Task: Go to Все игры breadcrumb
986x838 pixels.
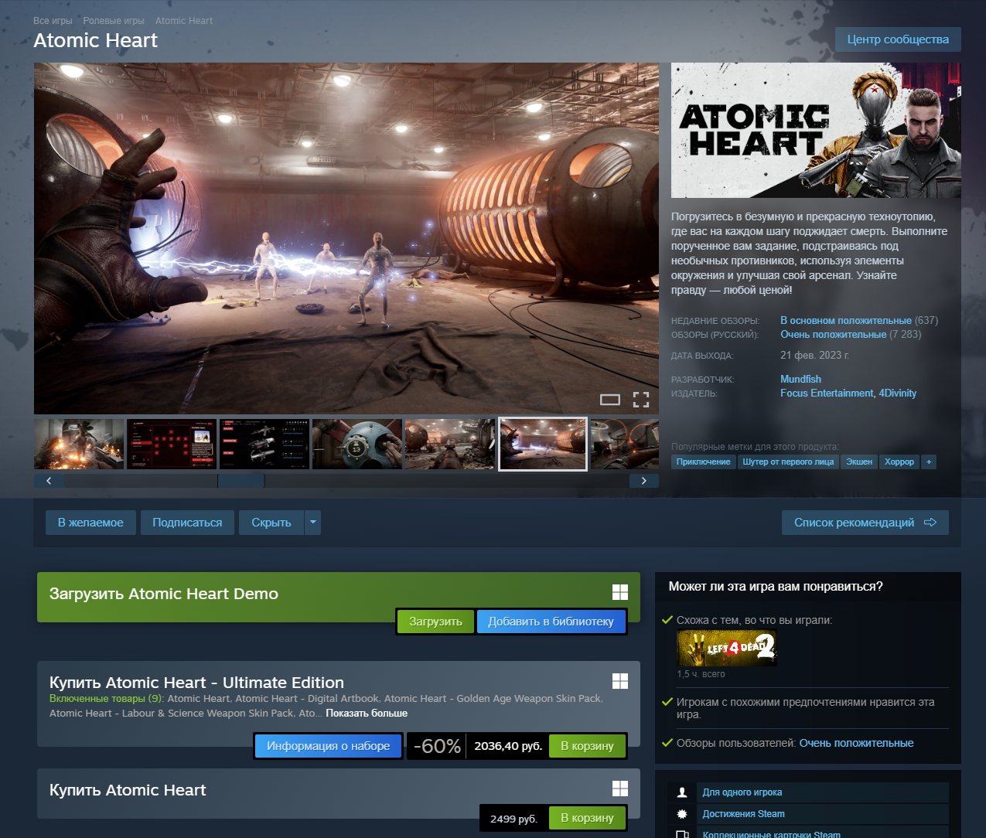Action: click(53, 21)
